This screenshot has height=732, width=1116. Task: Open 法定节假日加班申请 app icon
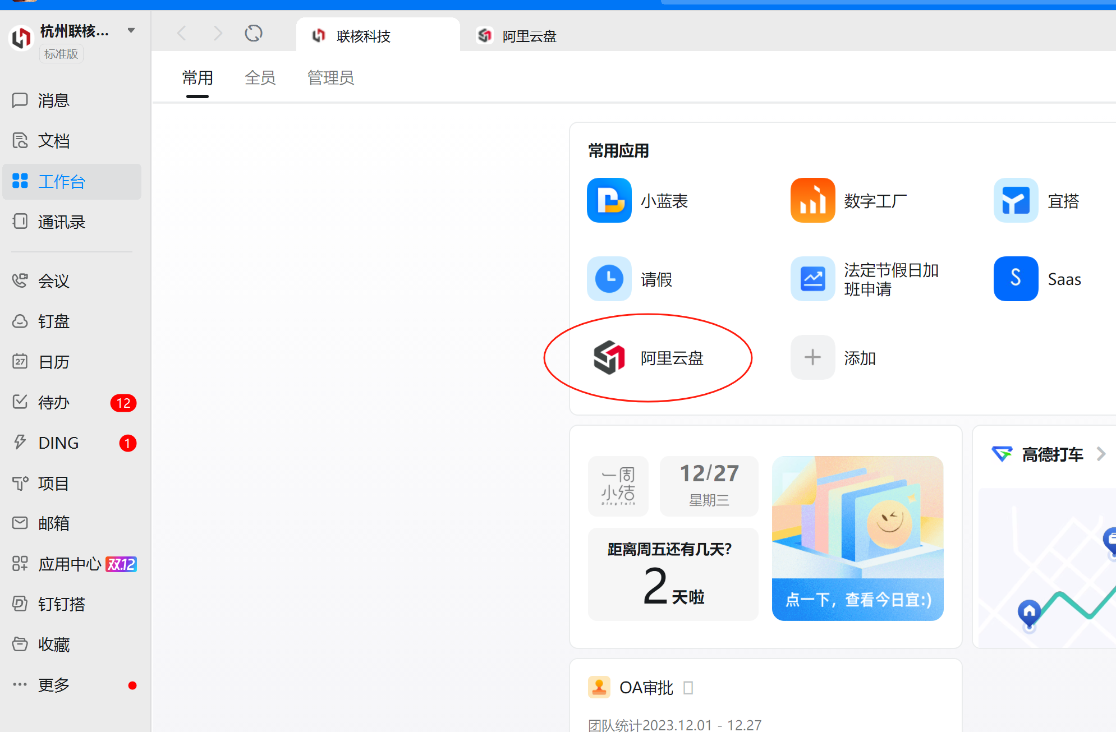[812, 279]
